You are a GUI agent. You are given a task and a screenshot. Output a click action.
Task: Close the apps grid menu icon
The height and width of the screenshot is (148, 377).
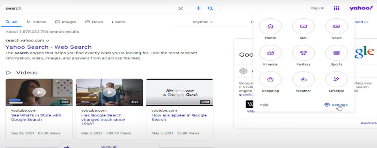336,8
